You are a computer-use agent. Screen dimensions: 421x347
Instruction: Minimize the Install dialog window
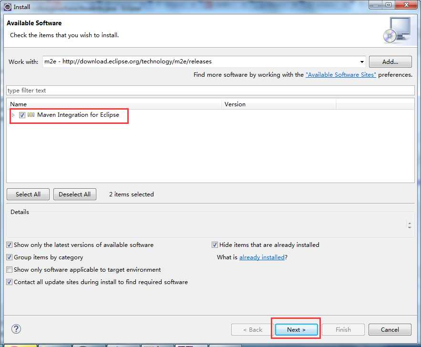tap(376, 5)
